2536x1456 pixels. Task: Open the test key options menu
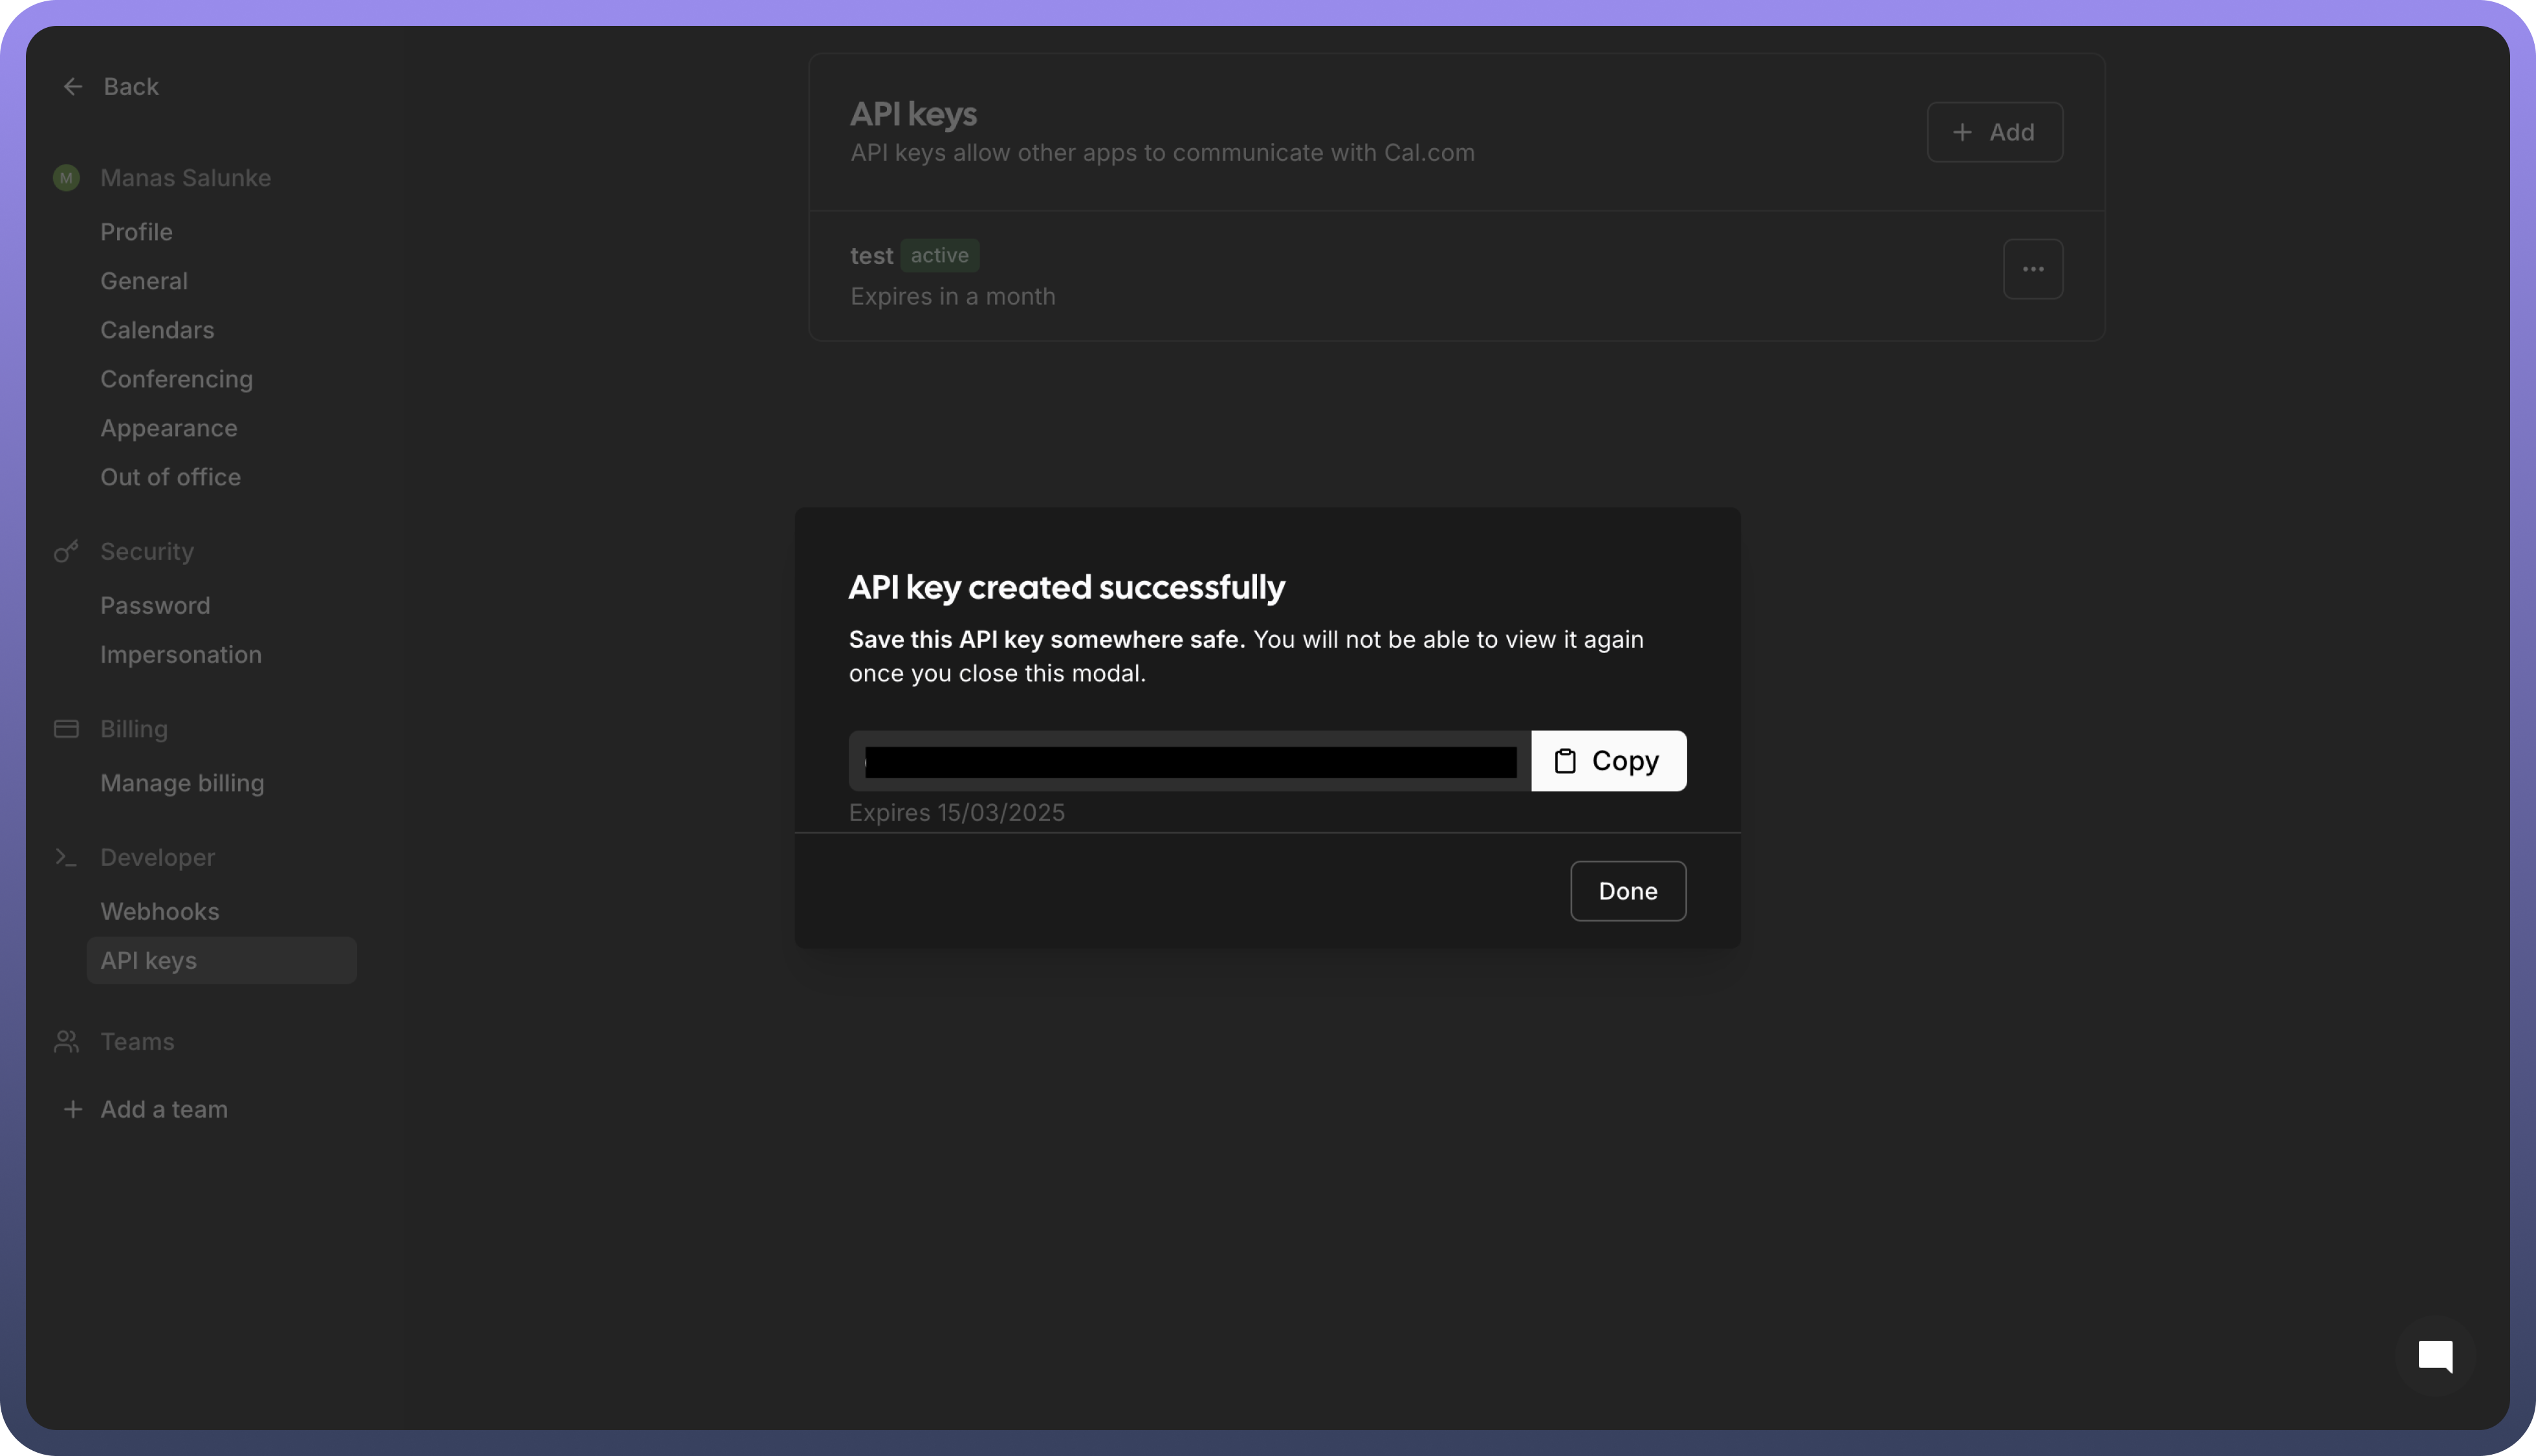(2032, 269)
